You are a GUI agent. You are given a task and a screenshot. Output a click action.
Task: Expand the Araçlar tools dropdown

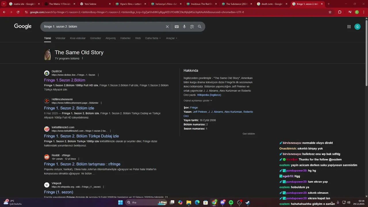coord(172,38)
